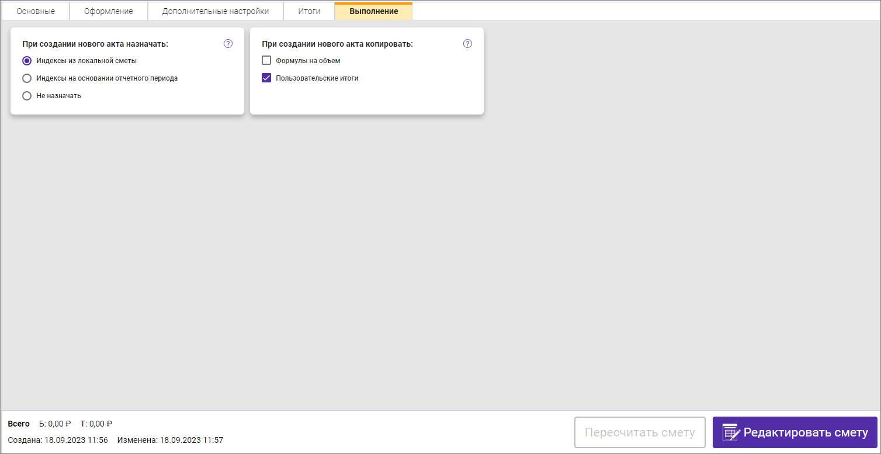Image resolution: width=881 pixels, height=454 pixels.
Task: Open the 'Итоги' tab
Action: pos(309,12)
